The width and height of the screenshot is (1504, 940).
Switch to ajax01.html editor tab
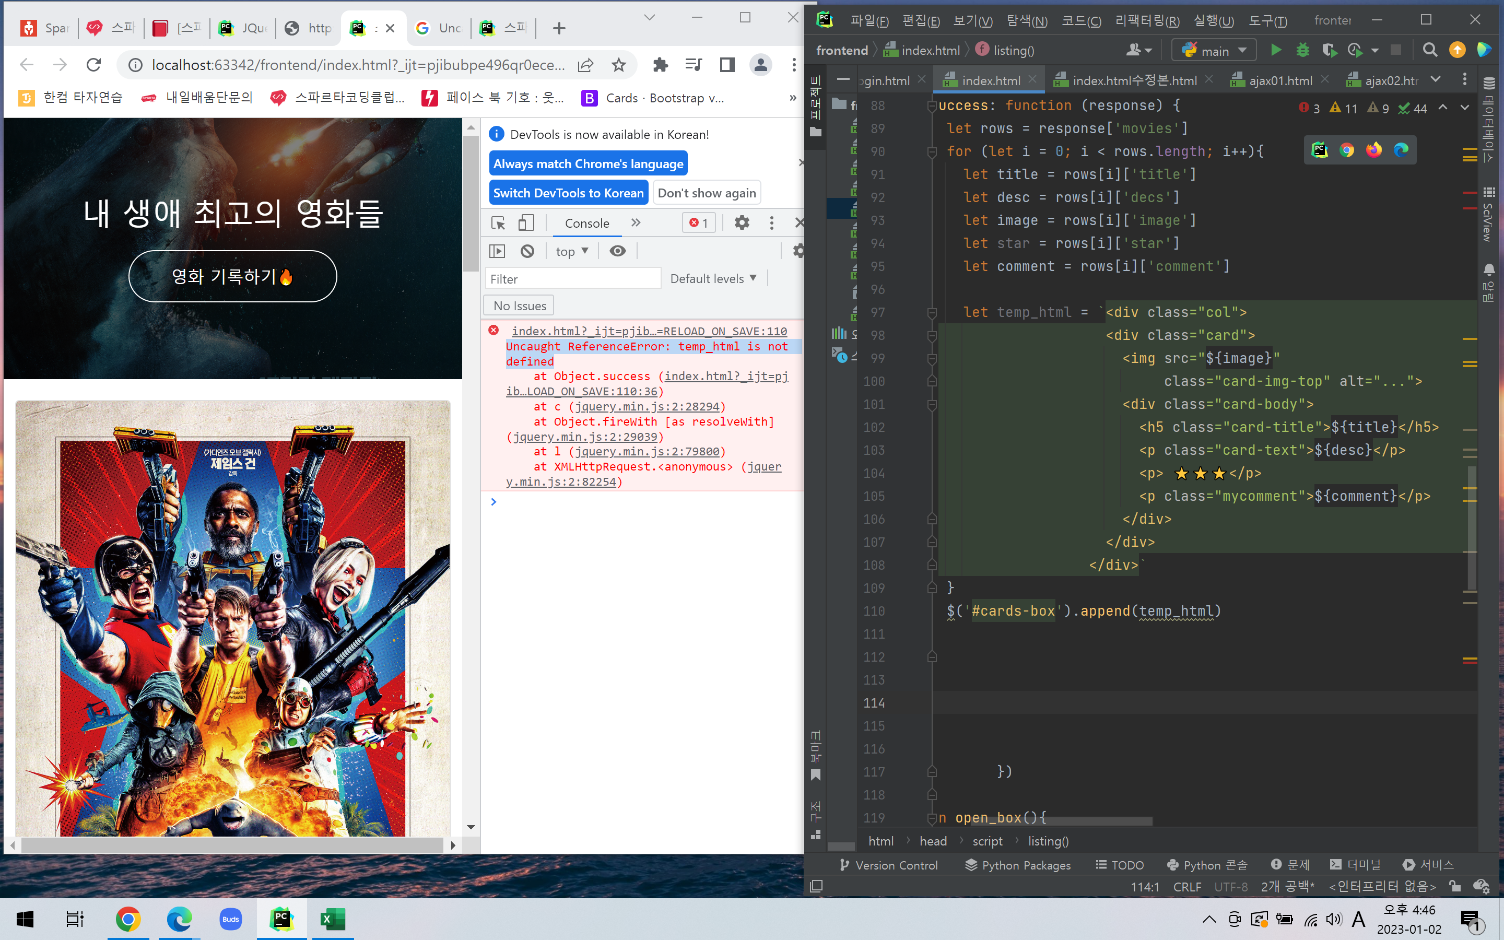tap(1279, 80)
